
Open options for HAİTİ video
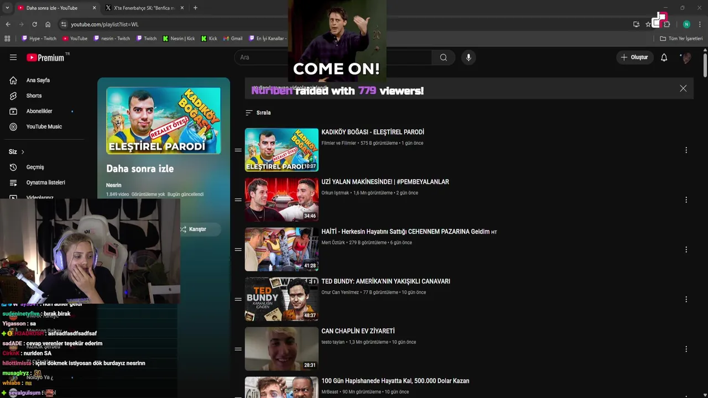tap(686, 249)
